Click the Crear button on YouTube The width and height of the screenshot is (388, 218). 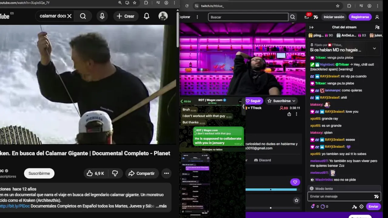click(x=125, y=16)
